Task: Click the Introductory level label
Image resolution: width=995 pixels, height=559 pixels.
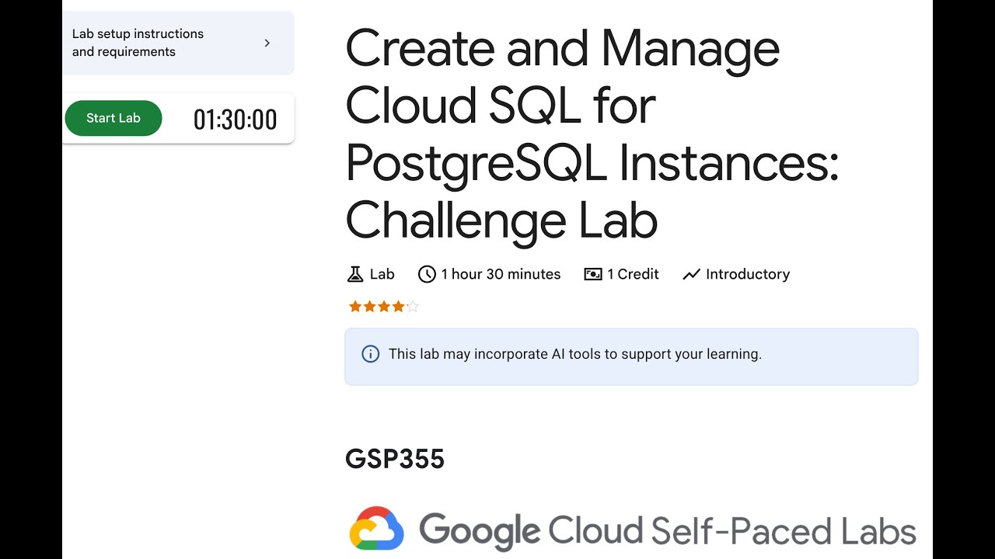Action: point(748,274)
